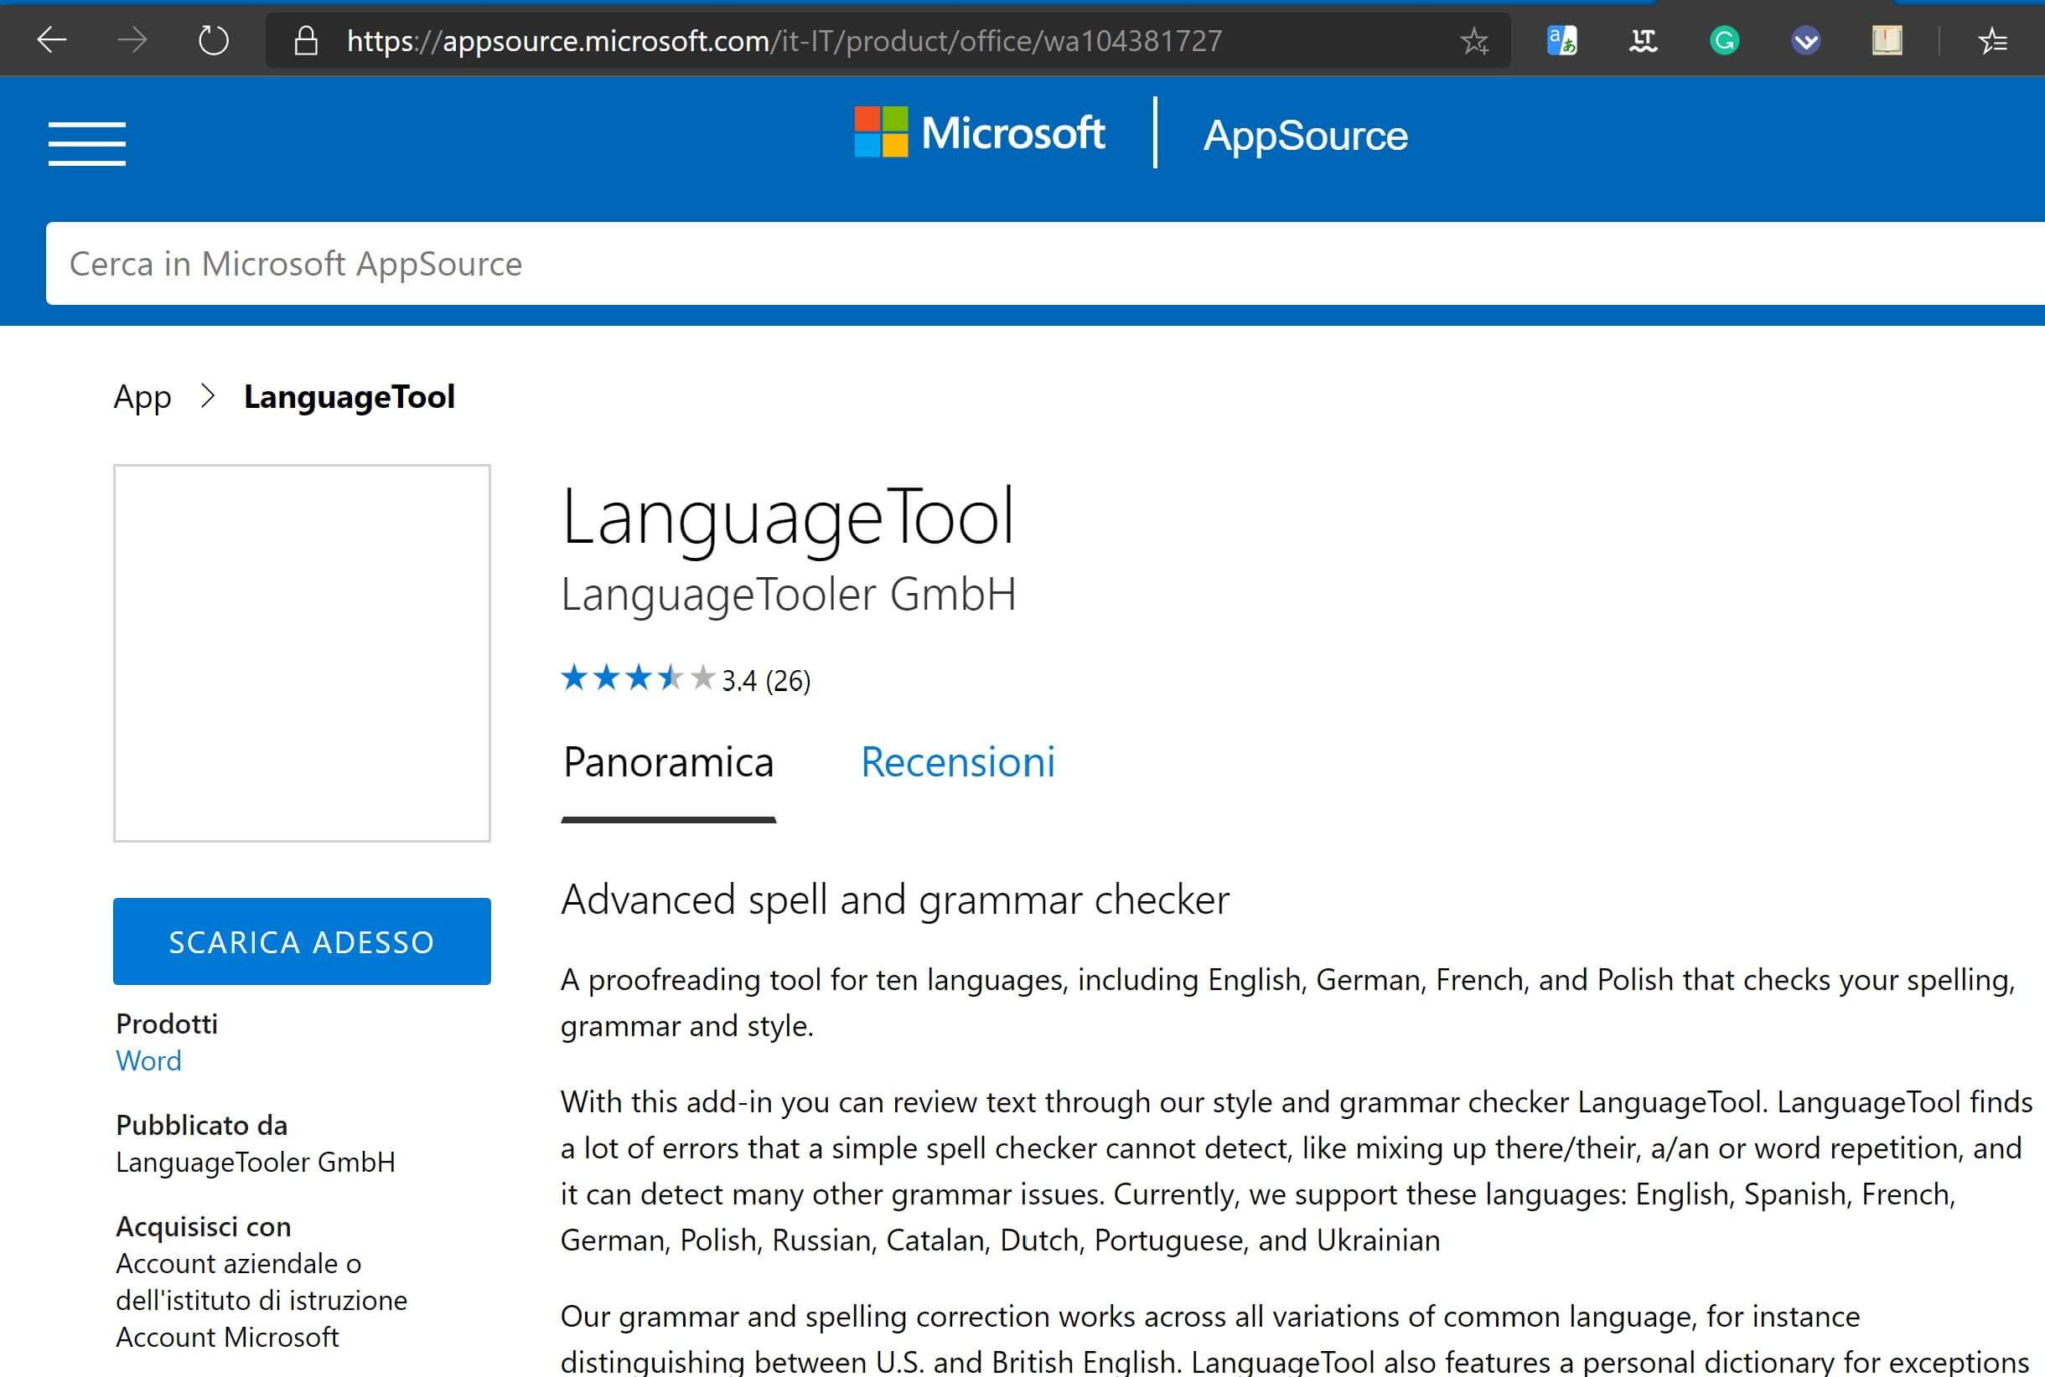The height and width of the screenshot is (1377, 2045).
Task: Go to AppSource home link
Action: [1305, 135]
